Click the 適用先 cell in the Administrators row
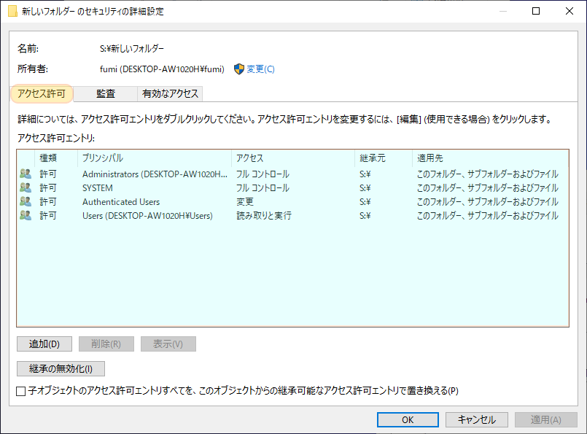Image resolution: width=587 pixels, height=434 pixels. [487, 174]
